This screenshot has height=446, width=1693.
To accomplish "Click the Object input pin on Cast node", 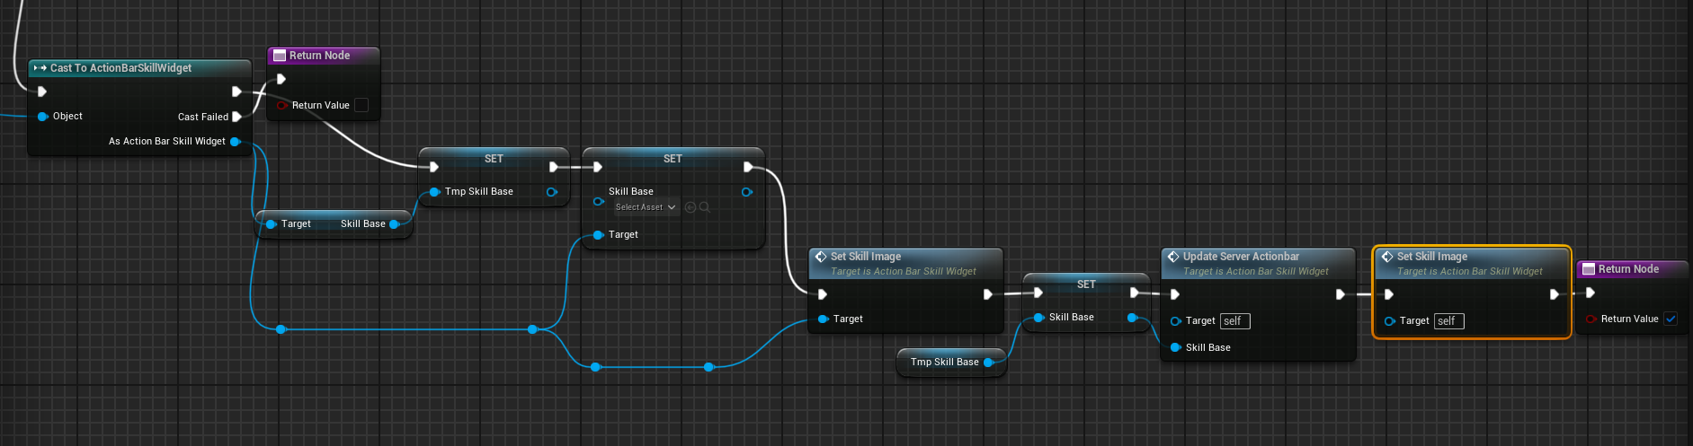I will [42, 117].
